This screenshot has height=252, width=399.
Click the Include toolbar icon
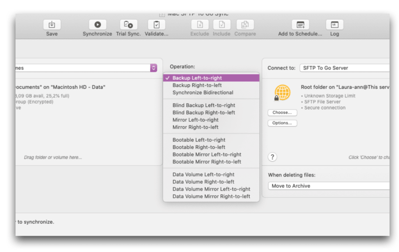[x=222, y=25]
